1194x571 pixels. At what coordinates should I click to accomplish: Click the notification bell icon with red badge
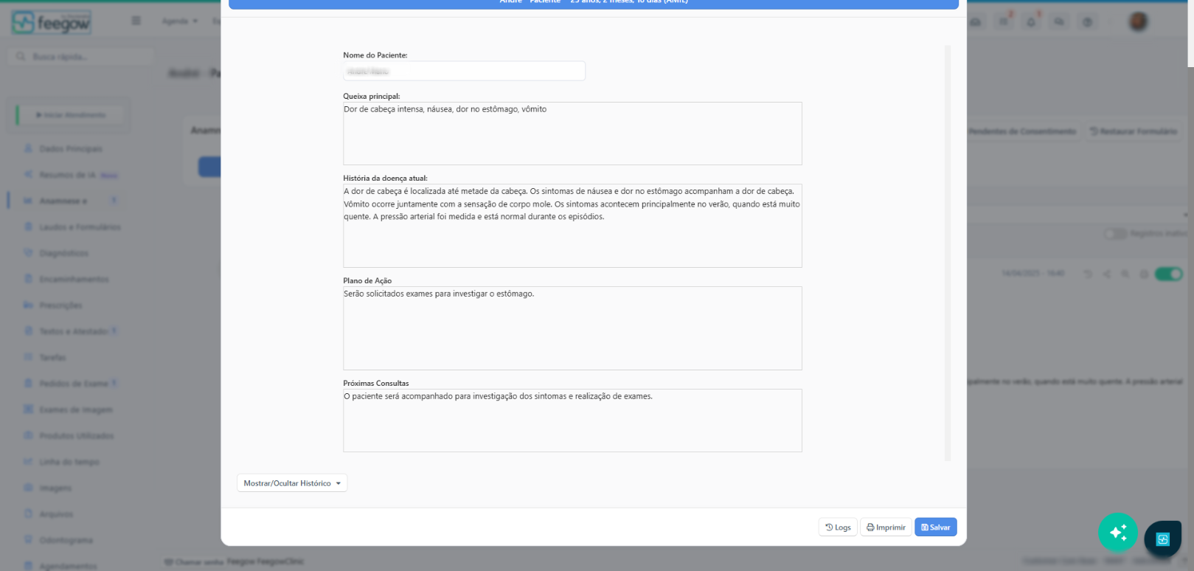pos(1032,21)
